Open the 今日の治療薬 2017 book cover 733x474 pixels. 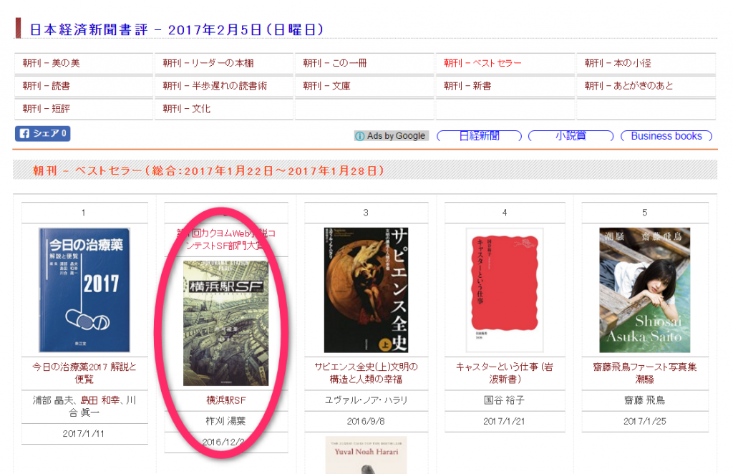pyautogui.click(x=84, y=290)
